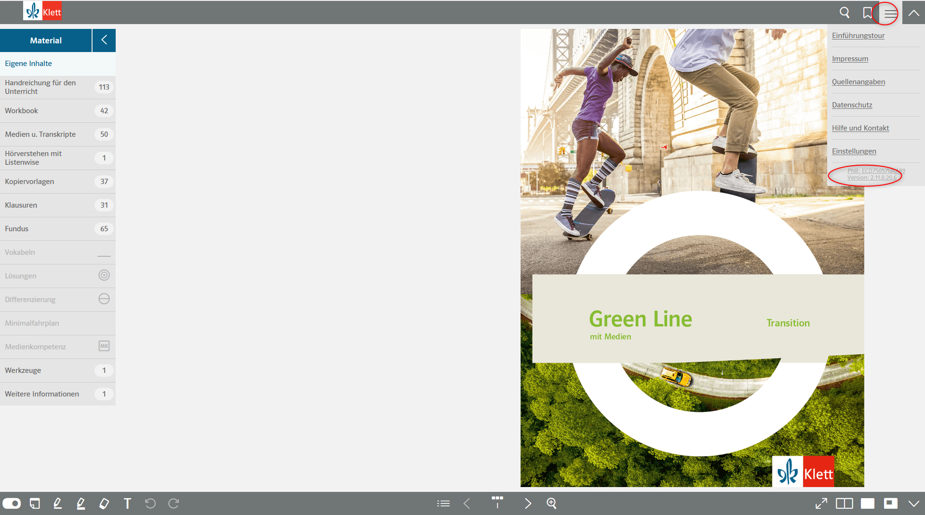The width and height of the screenshot is (925, 515).
Task: Click the bookmark icon in the top bar
Action: (867, 13)
